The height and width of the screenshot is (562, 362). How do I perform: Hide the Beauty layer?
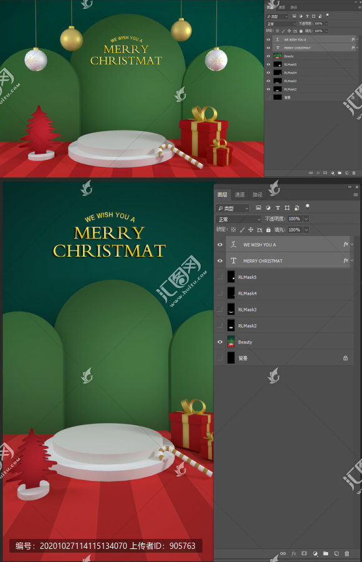(x=220, y=342)
